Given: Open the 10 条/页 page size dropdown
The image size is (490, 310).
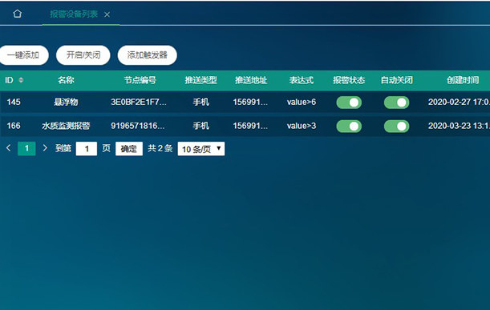Looking at the screenshot, I should tap(201, 149).
